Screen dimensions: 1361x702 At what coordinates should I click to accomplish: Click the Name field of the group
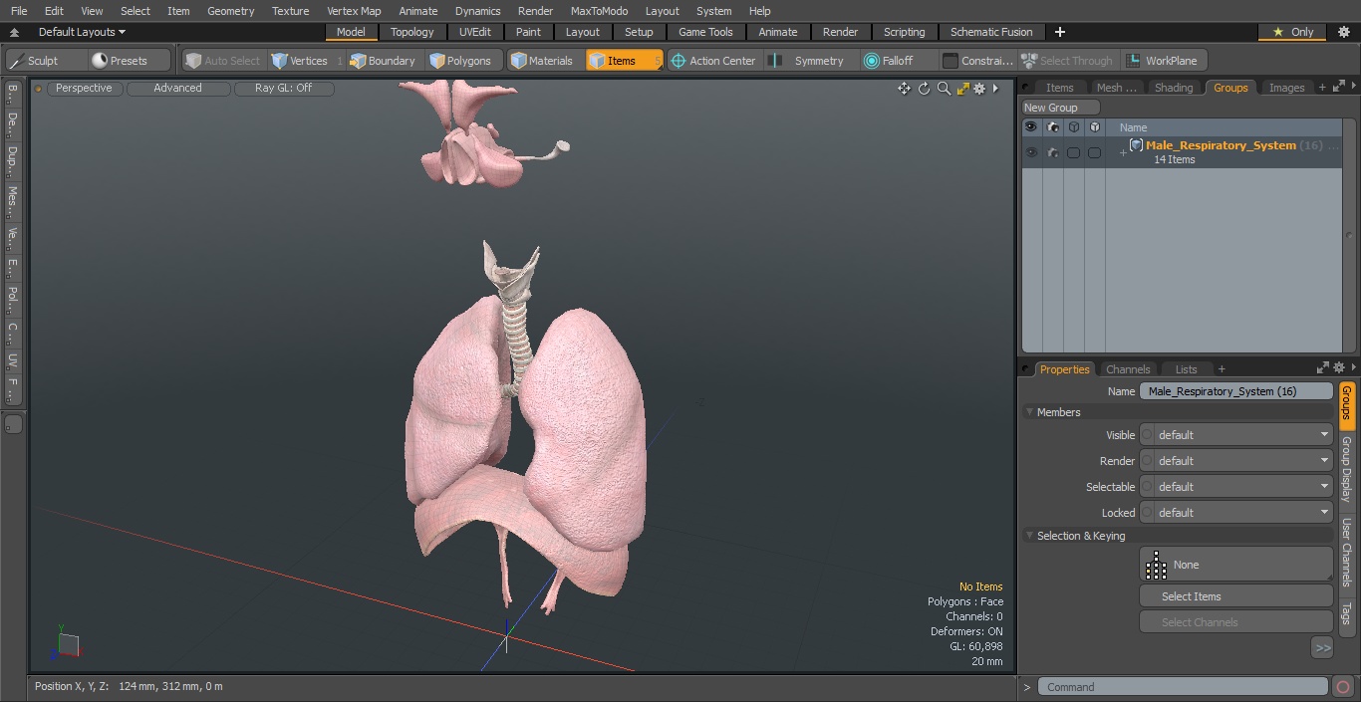(x=1235, y=391)
